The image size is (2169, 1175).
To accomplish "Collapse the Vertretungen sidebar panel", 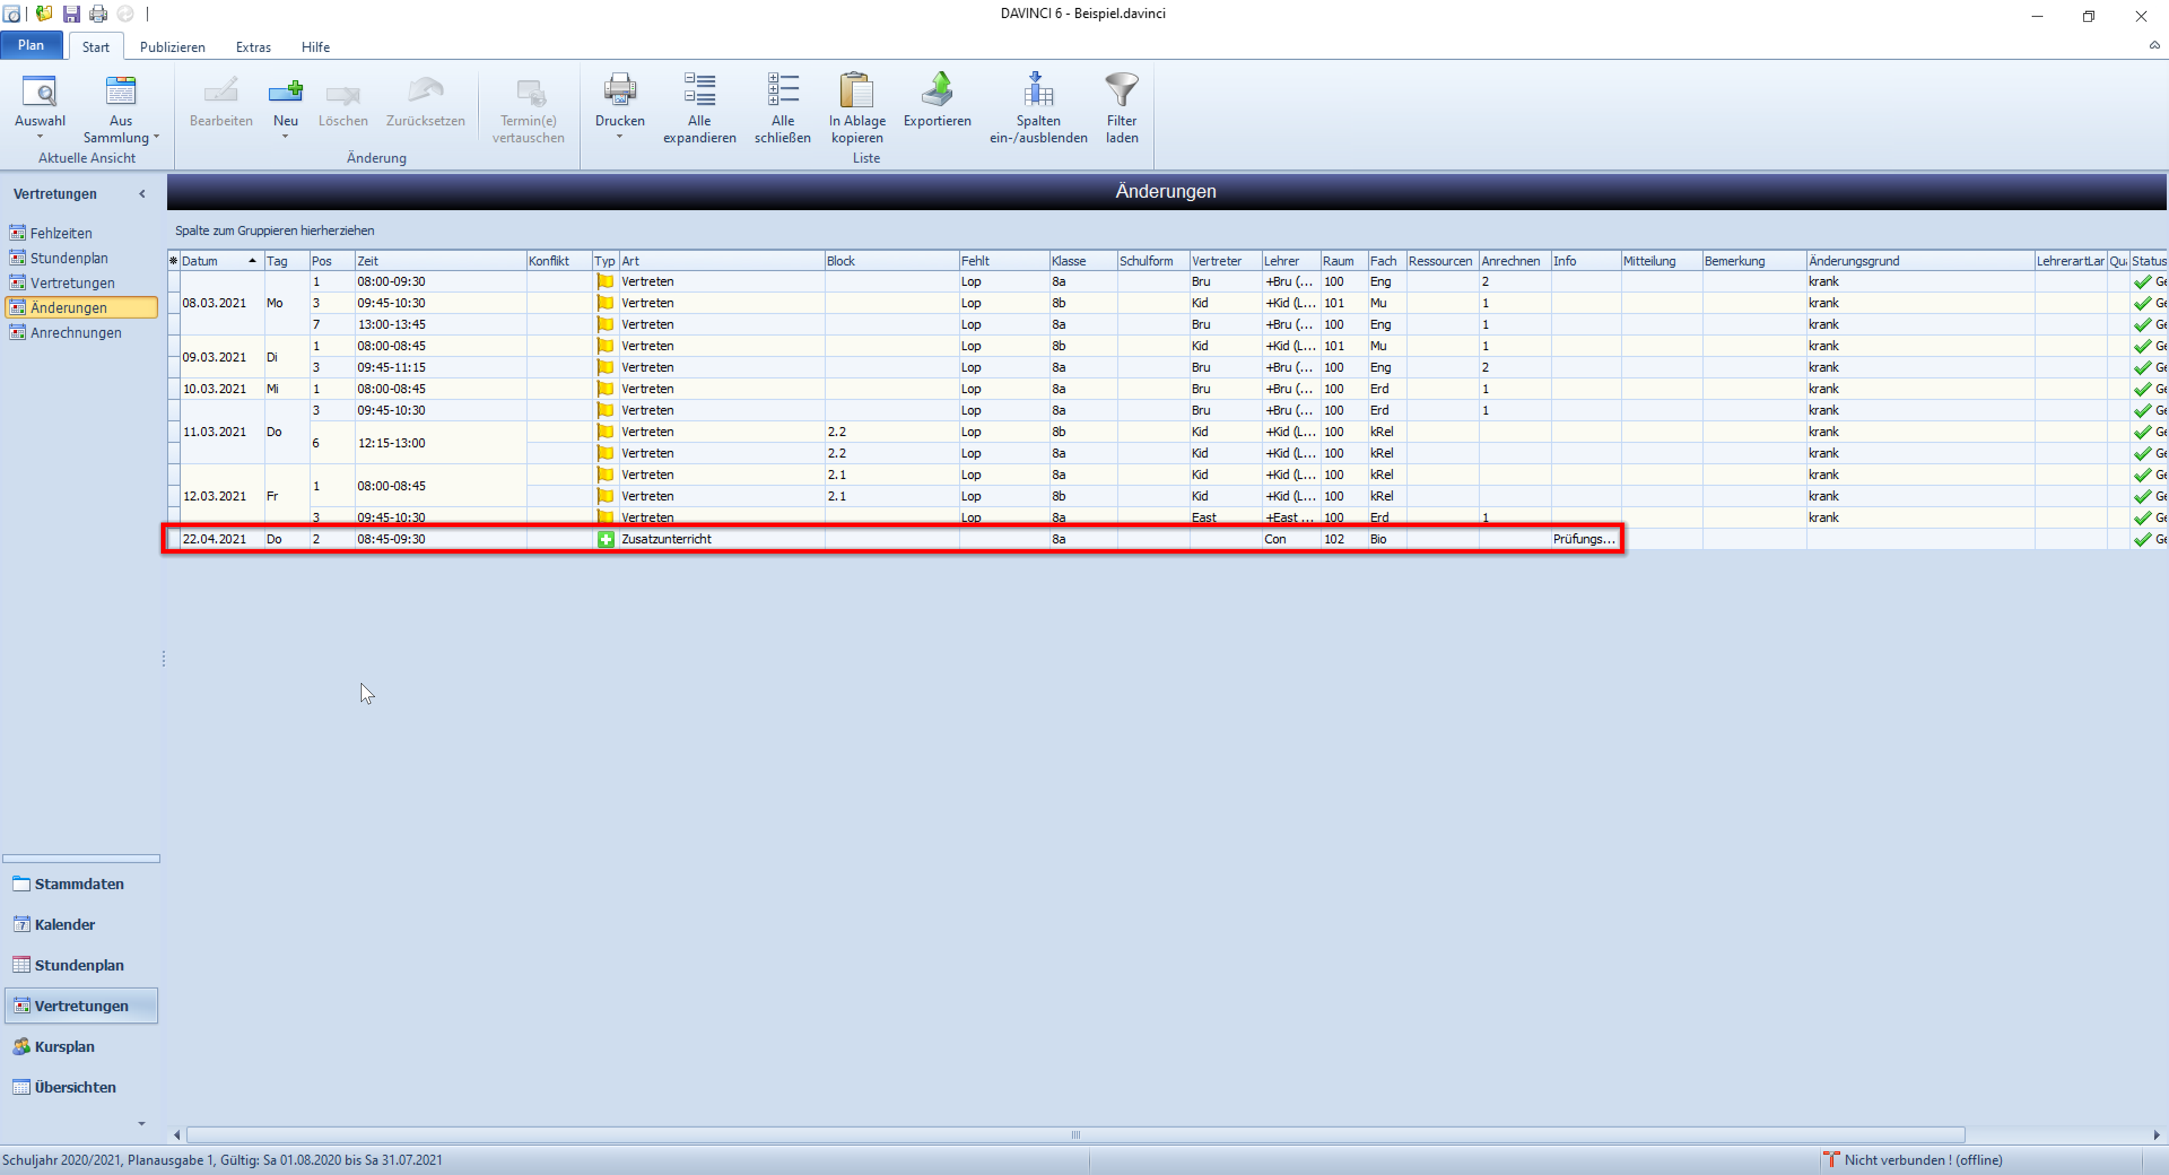I will [x=142, y=194].
